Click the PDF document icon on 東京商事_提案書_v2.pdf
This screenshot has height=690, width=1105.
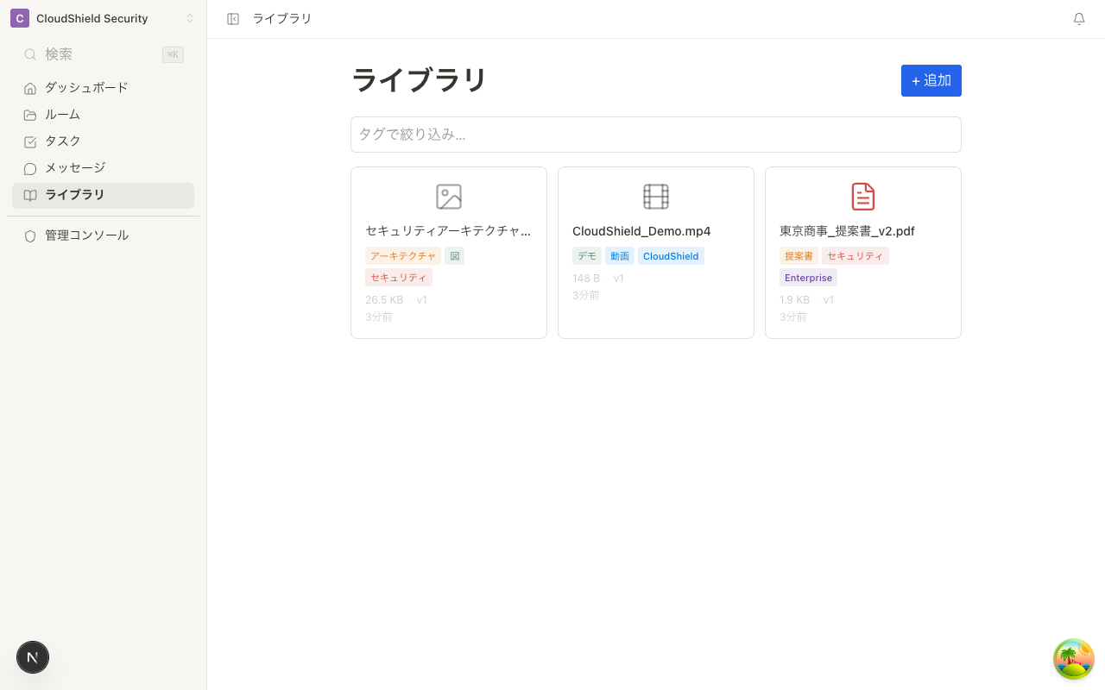863,197
